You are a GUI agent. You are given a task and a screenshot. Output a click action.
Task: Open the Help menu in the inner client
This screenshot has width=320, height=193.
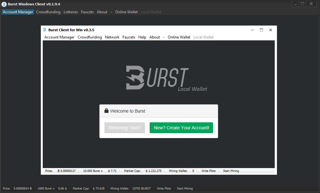click(x=142, y=37)
